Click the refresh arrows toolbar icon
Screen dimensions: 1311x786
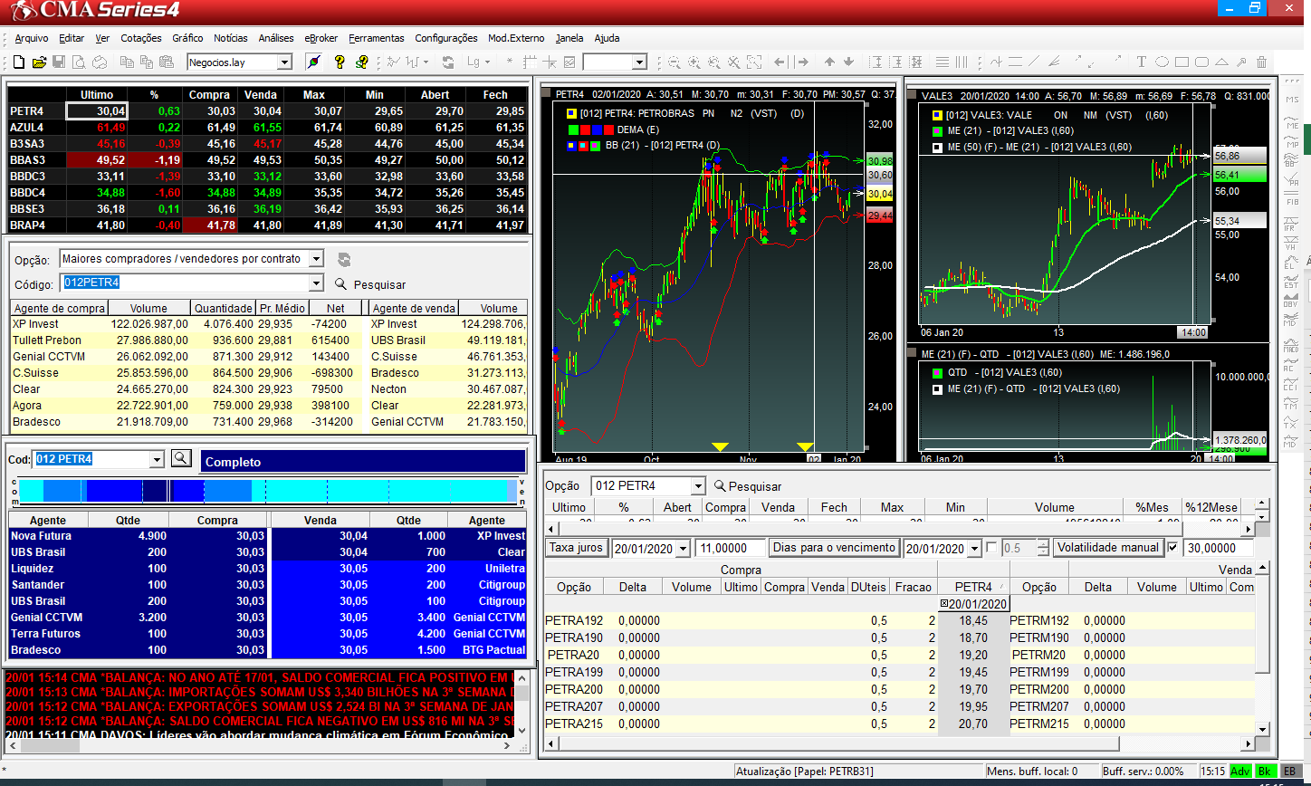(x=448, y=62)
